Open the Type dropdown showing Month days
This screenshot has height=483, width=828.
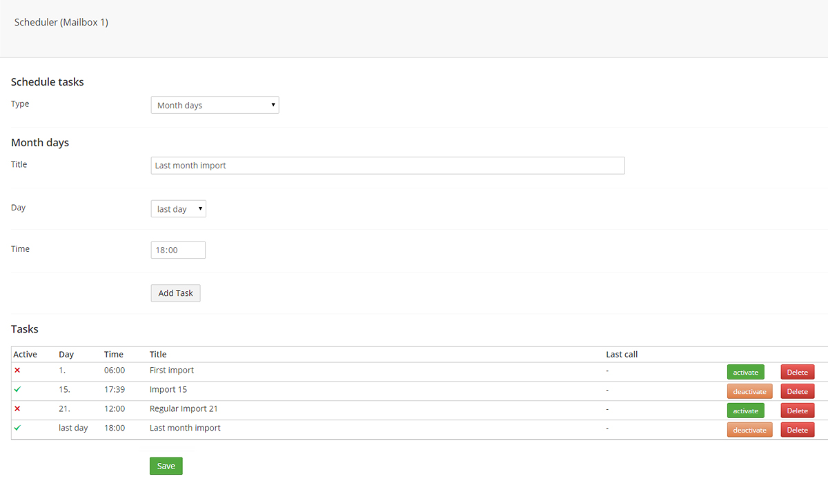click(215, 105)
